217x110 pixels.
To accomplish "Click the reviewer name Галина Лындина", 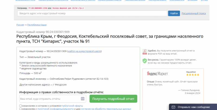I will point(190,90).
